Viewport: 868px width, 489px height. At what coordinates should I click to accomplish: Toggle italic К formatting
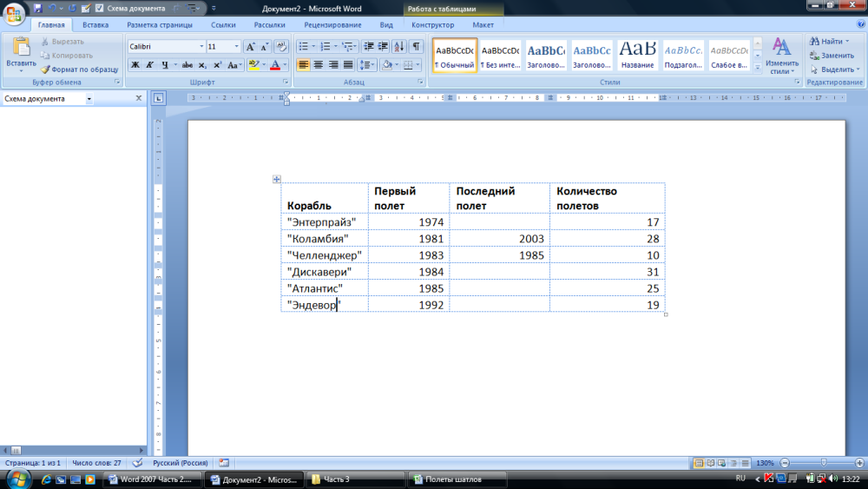[x=149, y=65]
